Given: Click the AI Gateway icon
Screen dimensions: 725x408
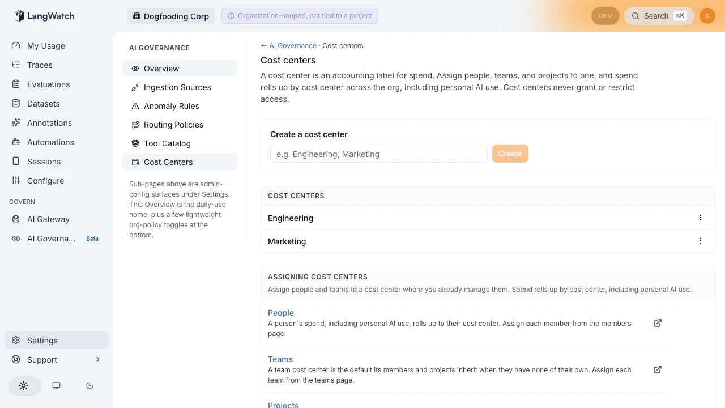Looking at the screenshot, I should point(16,219).
